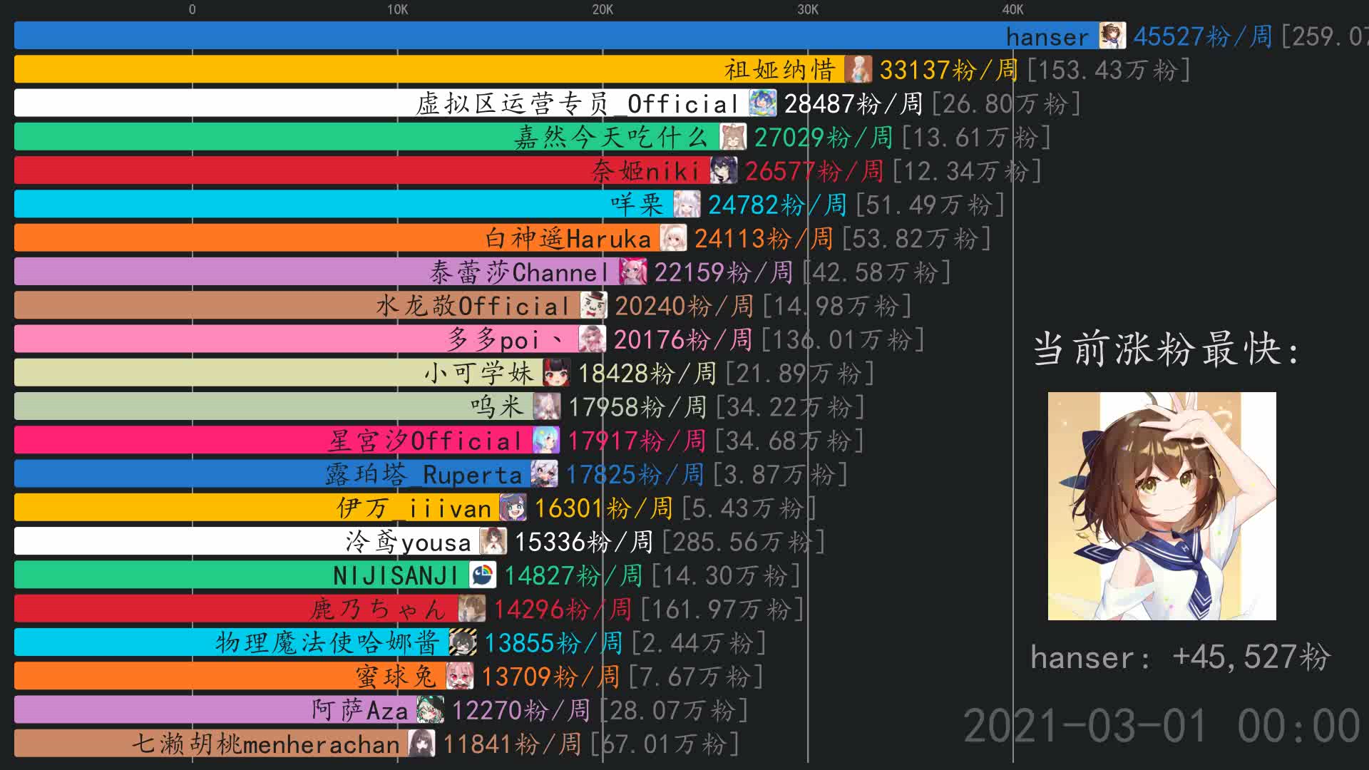Click the 2021-03-01 00:00 timestamp
Screen dimensions: 1369x770
click(1162, 727)
